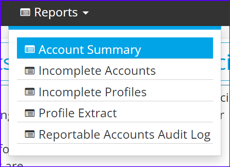230x167 pixels.
Task: Click empty space right of Profile Extract text
Action: tap(165, 112)
